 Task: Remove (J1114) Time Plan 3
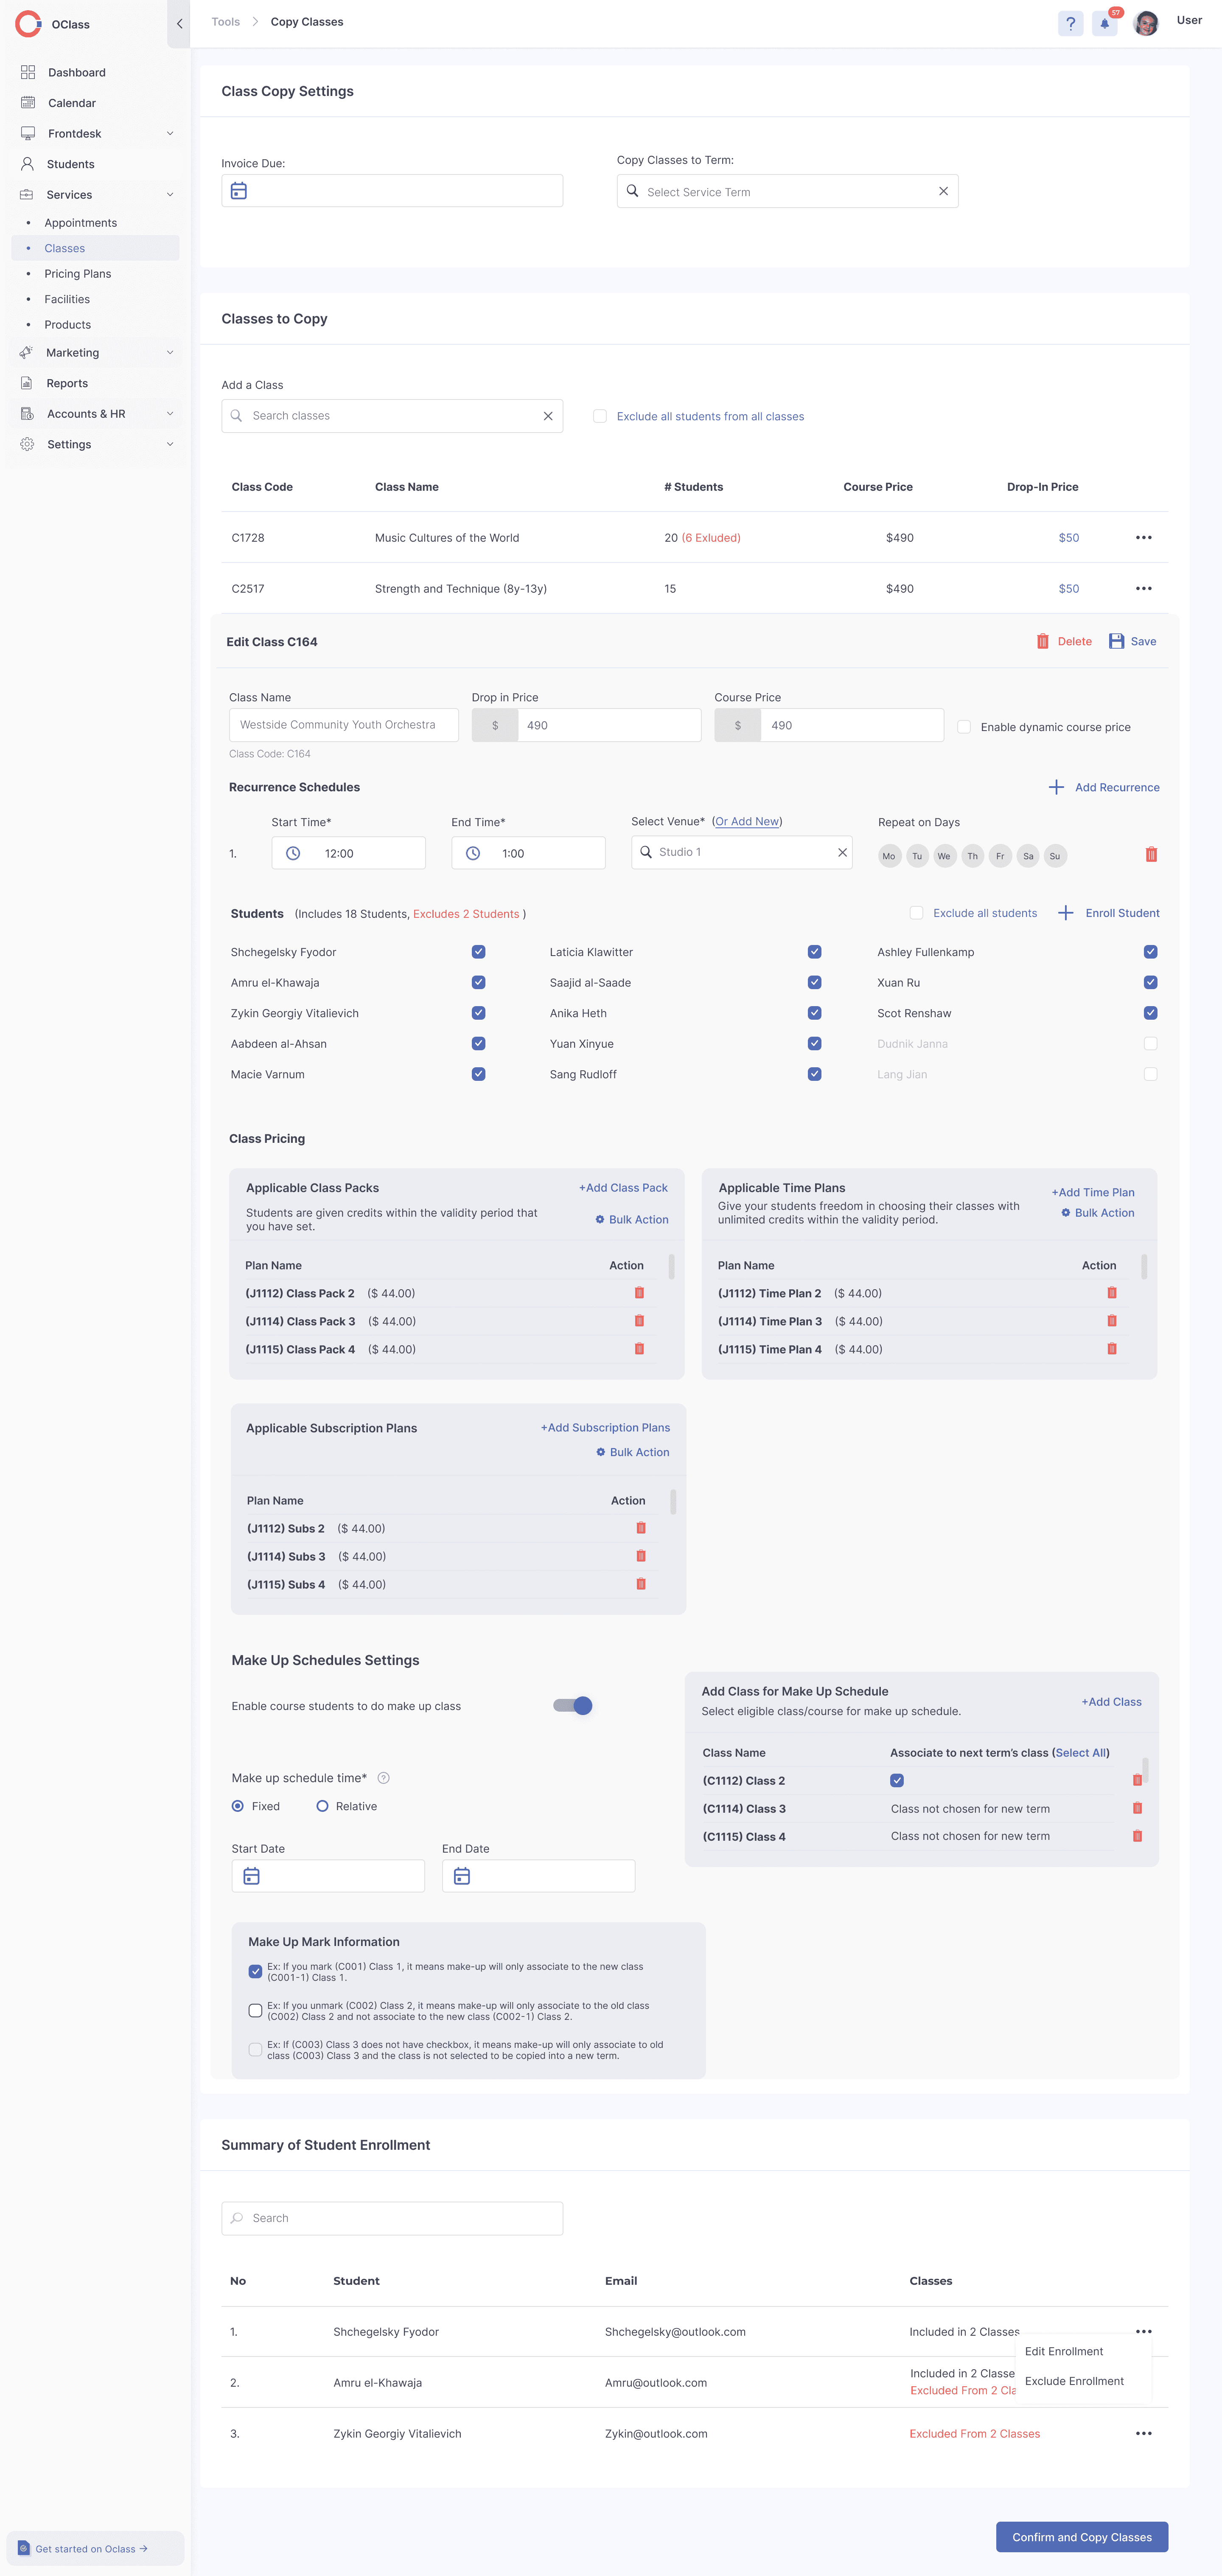[x=1112, y=1321]
